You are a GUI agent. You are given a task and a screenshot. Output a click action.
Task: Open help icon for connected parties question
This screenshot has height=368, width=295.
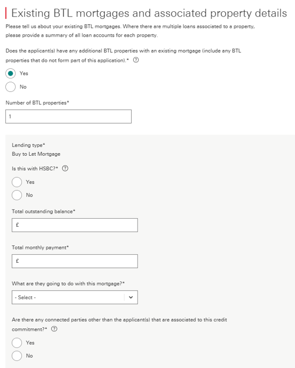(54, 329)
